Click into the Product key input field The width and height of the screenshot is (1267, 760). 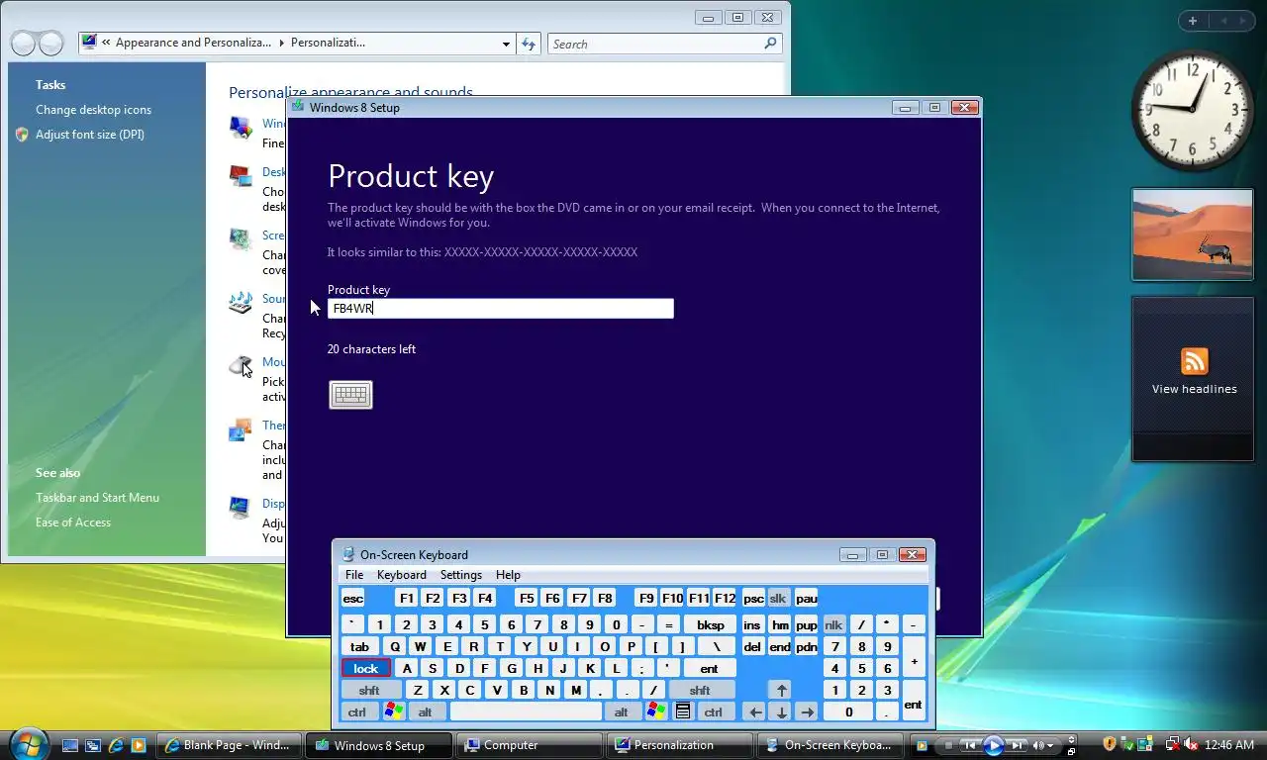point(501,309)
